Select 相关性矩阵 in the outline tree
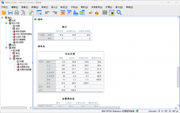The image size is (180, 113). 21,31
